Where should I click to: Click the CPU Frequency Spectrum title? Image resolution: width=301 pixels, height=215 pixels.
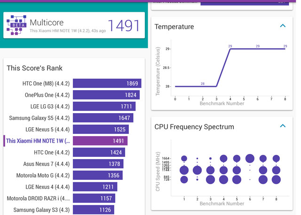194,127
